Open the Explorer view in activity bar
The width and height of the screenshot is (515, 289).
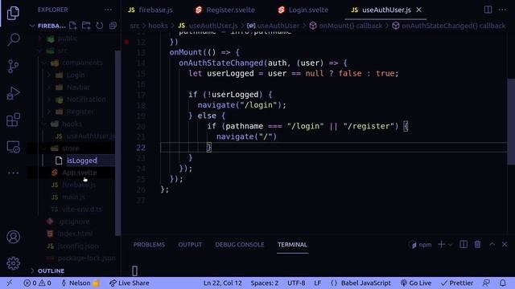click(13, 13)
